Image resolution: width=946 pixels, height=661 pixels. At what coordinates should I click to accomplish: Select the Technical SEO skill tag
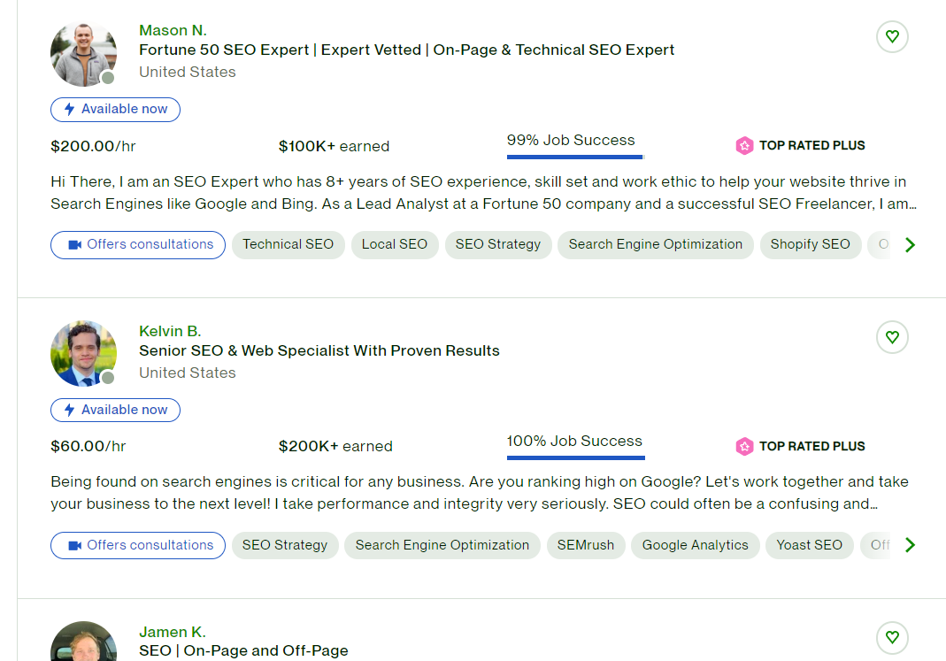point(288,245)
